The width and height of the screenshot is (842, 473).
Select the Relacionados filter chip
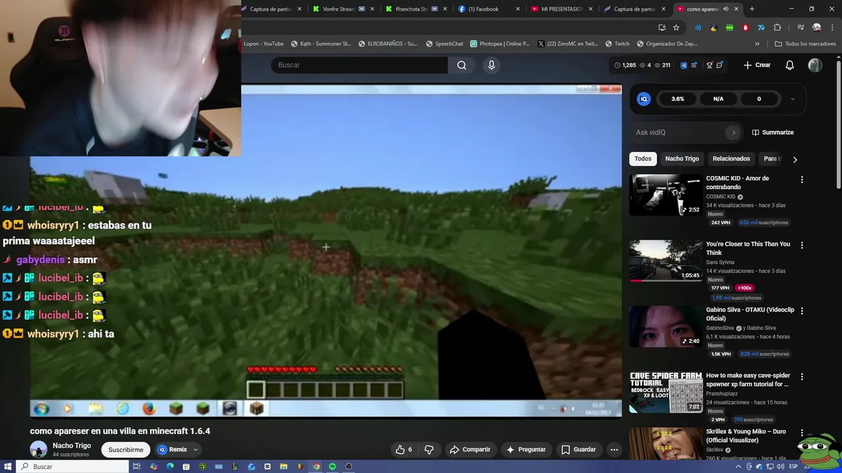[x=731, y=158]
